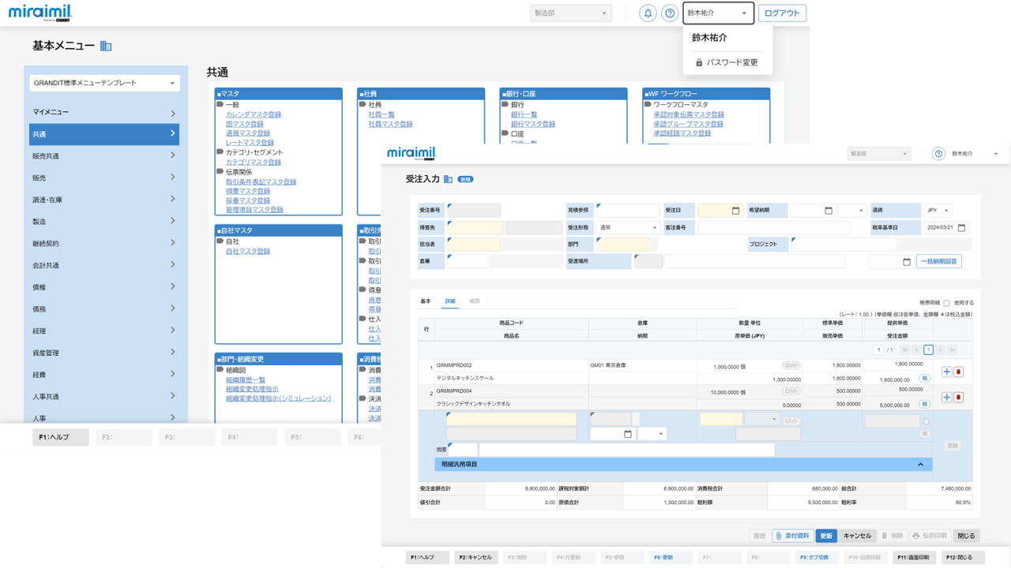Open 社員マスタ登録 link
This screenshot has width=1011, height=568.
(390, 124)
